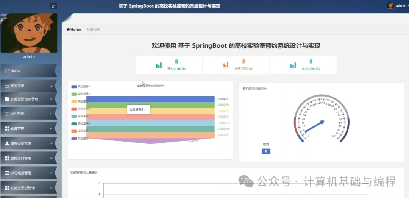Click the 学生管理 sliders icon
Viewport: 409px width, 198px height.
pos(7,114)
